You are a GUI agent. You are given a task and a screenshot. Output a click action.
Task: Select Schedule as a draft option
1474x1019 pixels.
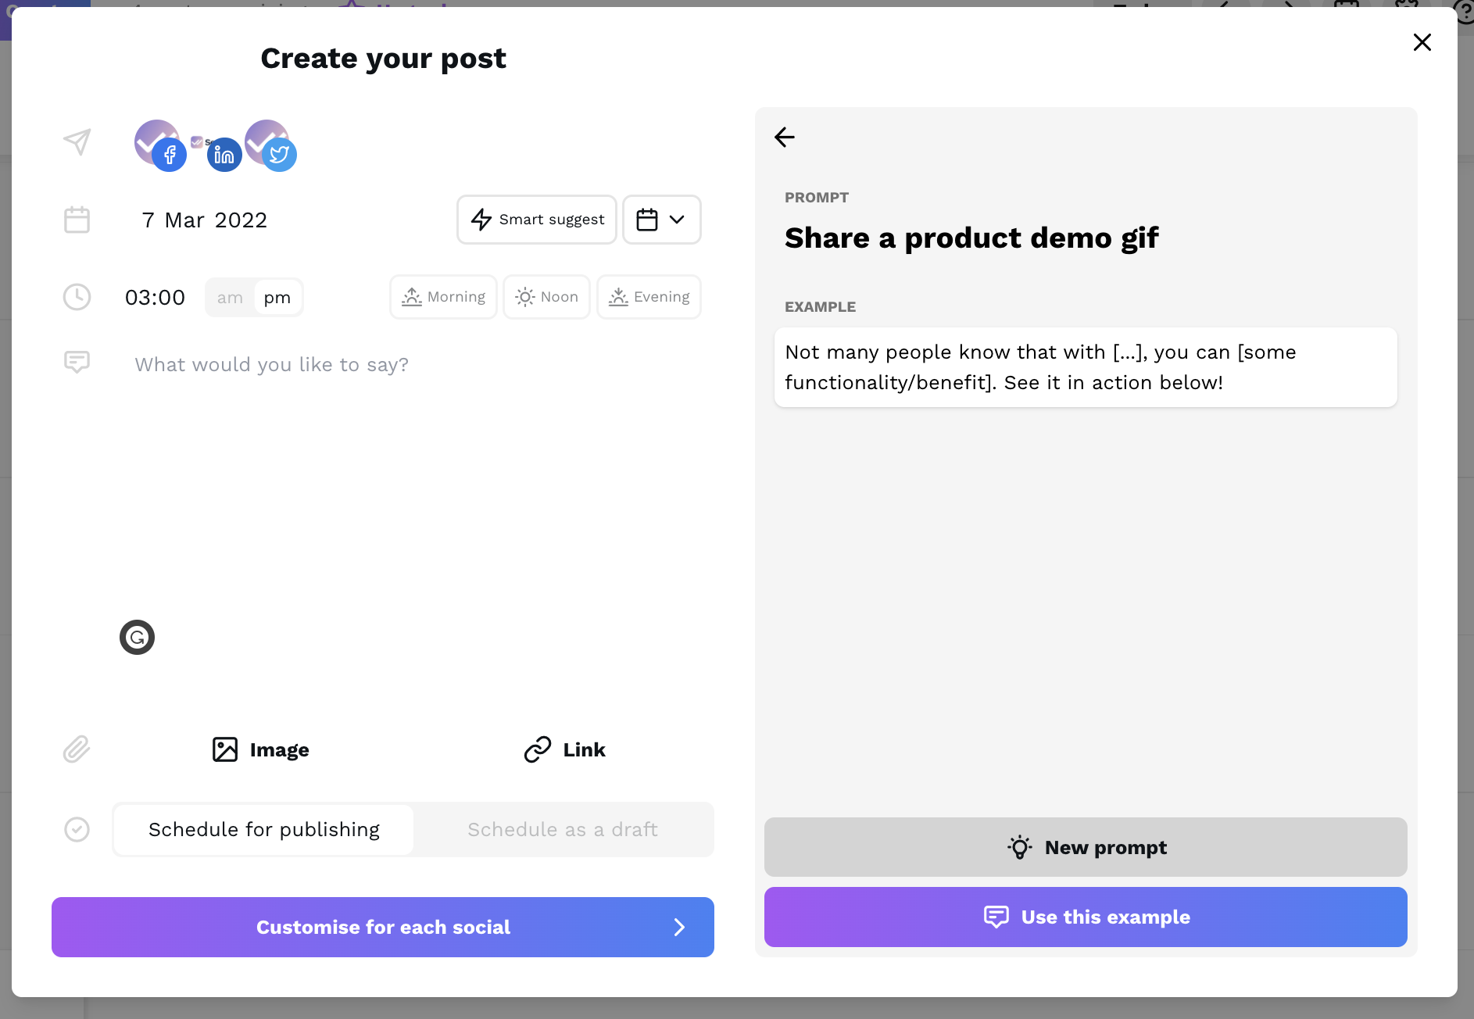563,829
